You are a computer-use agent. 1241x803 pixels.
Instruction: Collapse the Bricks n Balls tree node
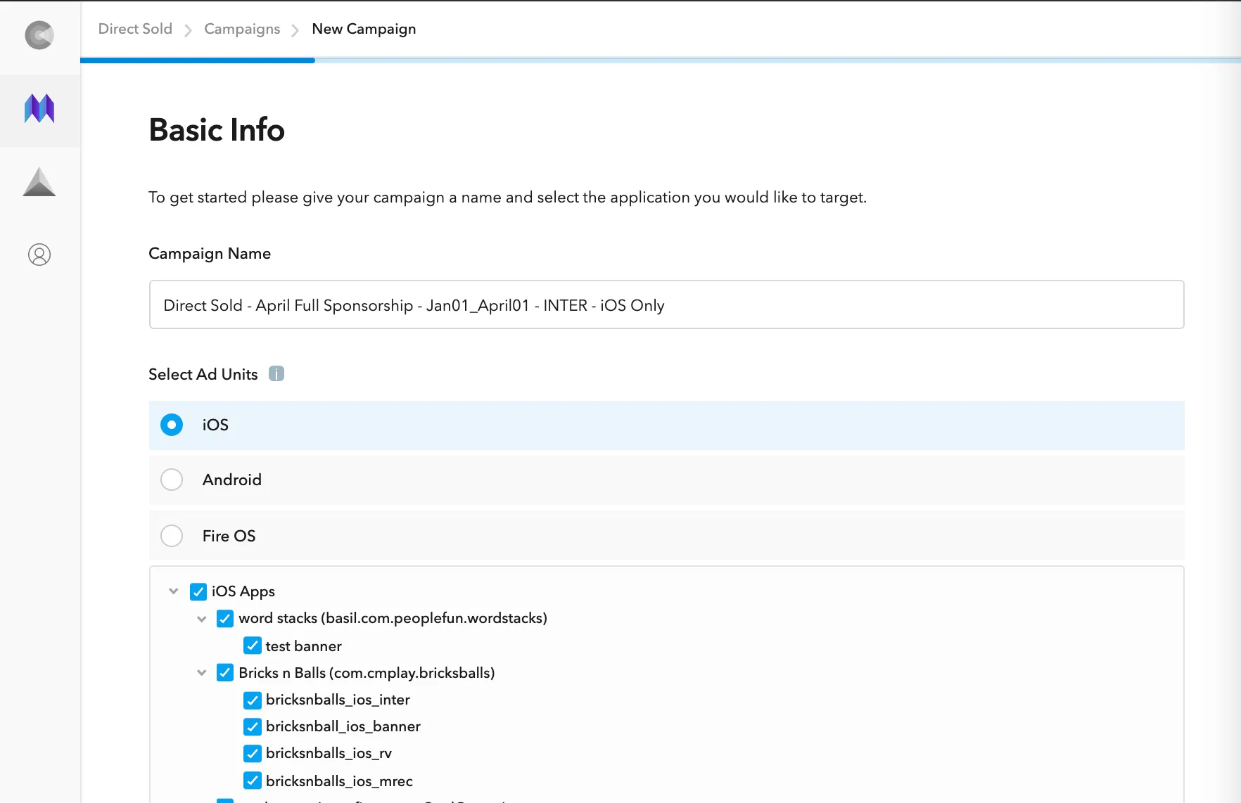click(x=202, y=673)
